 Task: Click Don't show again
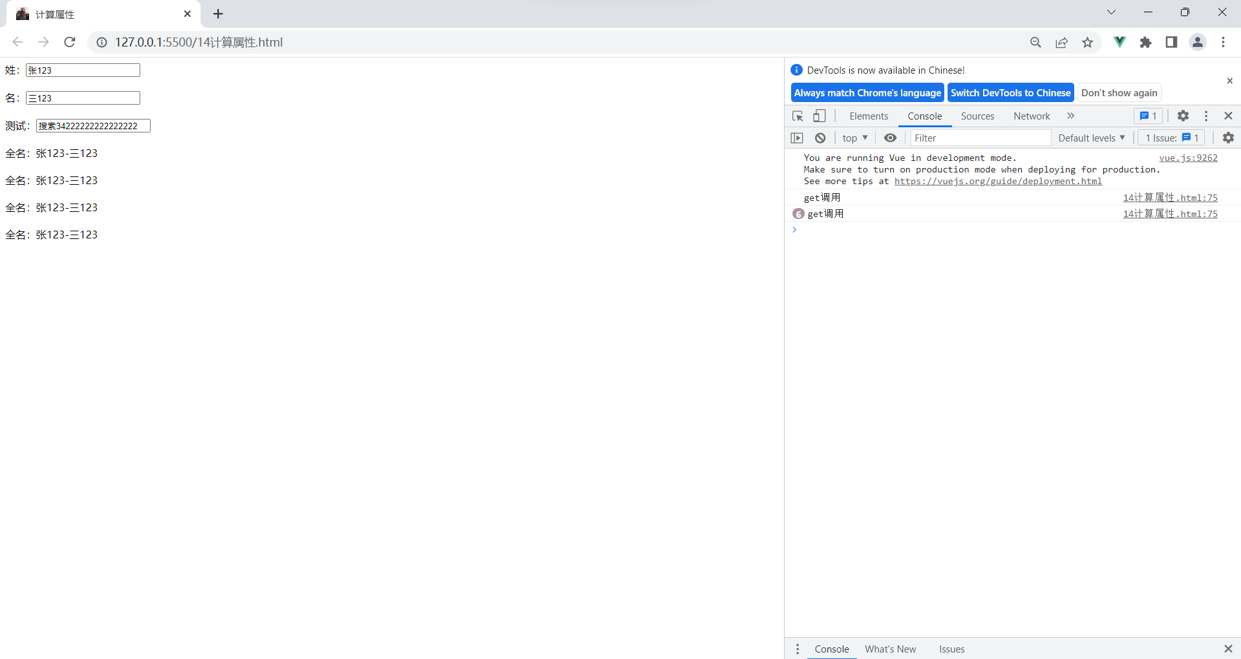(x=1119, y=93)
